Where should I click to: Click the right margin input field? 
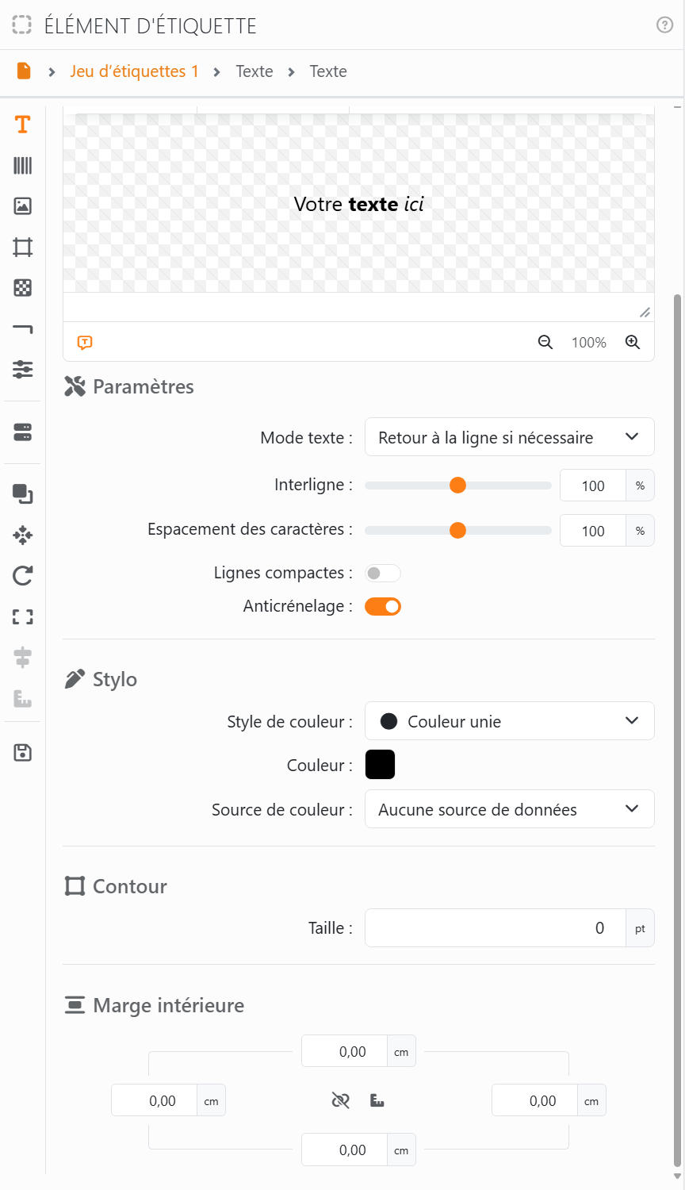click(x=534, y=1100)
